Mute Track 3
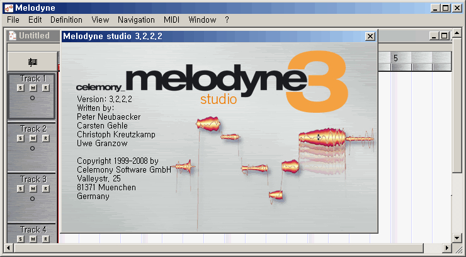This screenshot has width=466, height=257. click(33, 189)
